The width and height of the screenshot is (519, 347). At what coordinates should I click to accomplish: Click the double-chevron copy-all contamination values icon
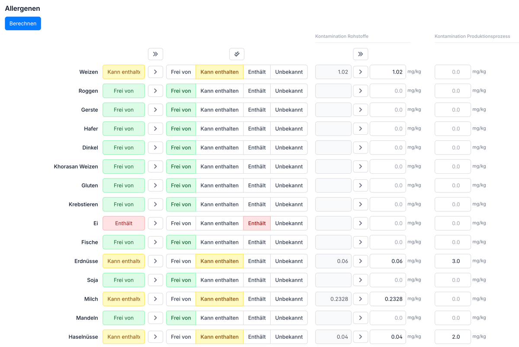(360, 54)
